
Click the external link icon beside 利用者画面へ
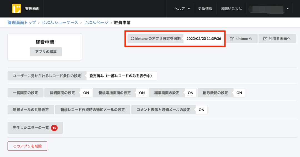(x=265, y=39)
